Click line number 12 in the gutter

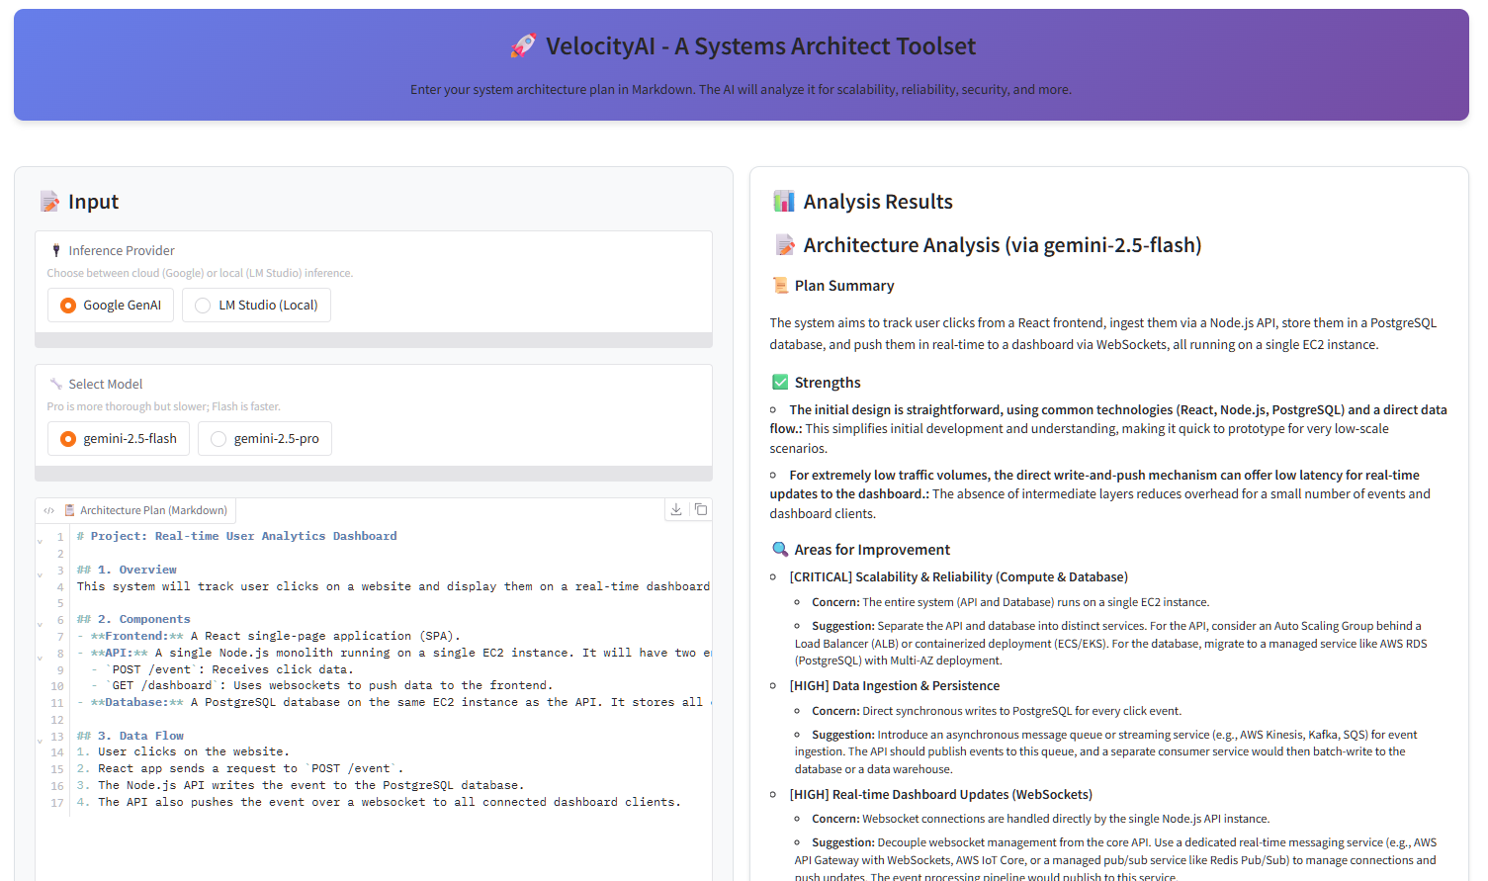click(57, 720)
